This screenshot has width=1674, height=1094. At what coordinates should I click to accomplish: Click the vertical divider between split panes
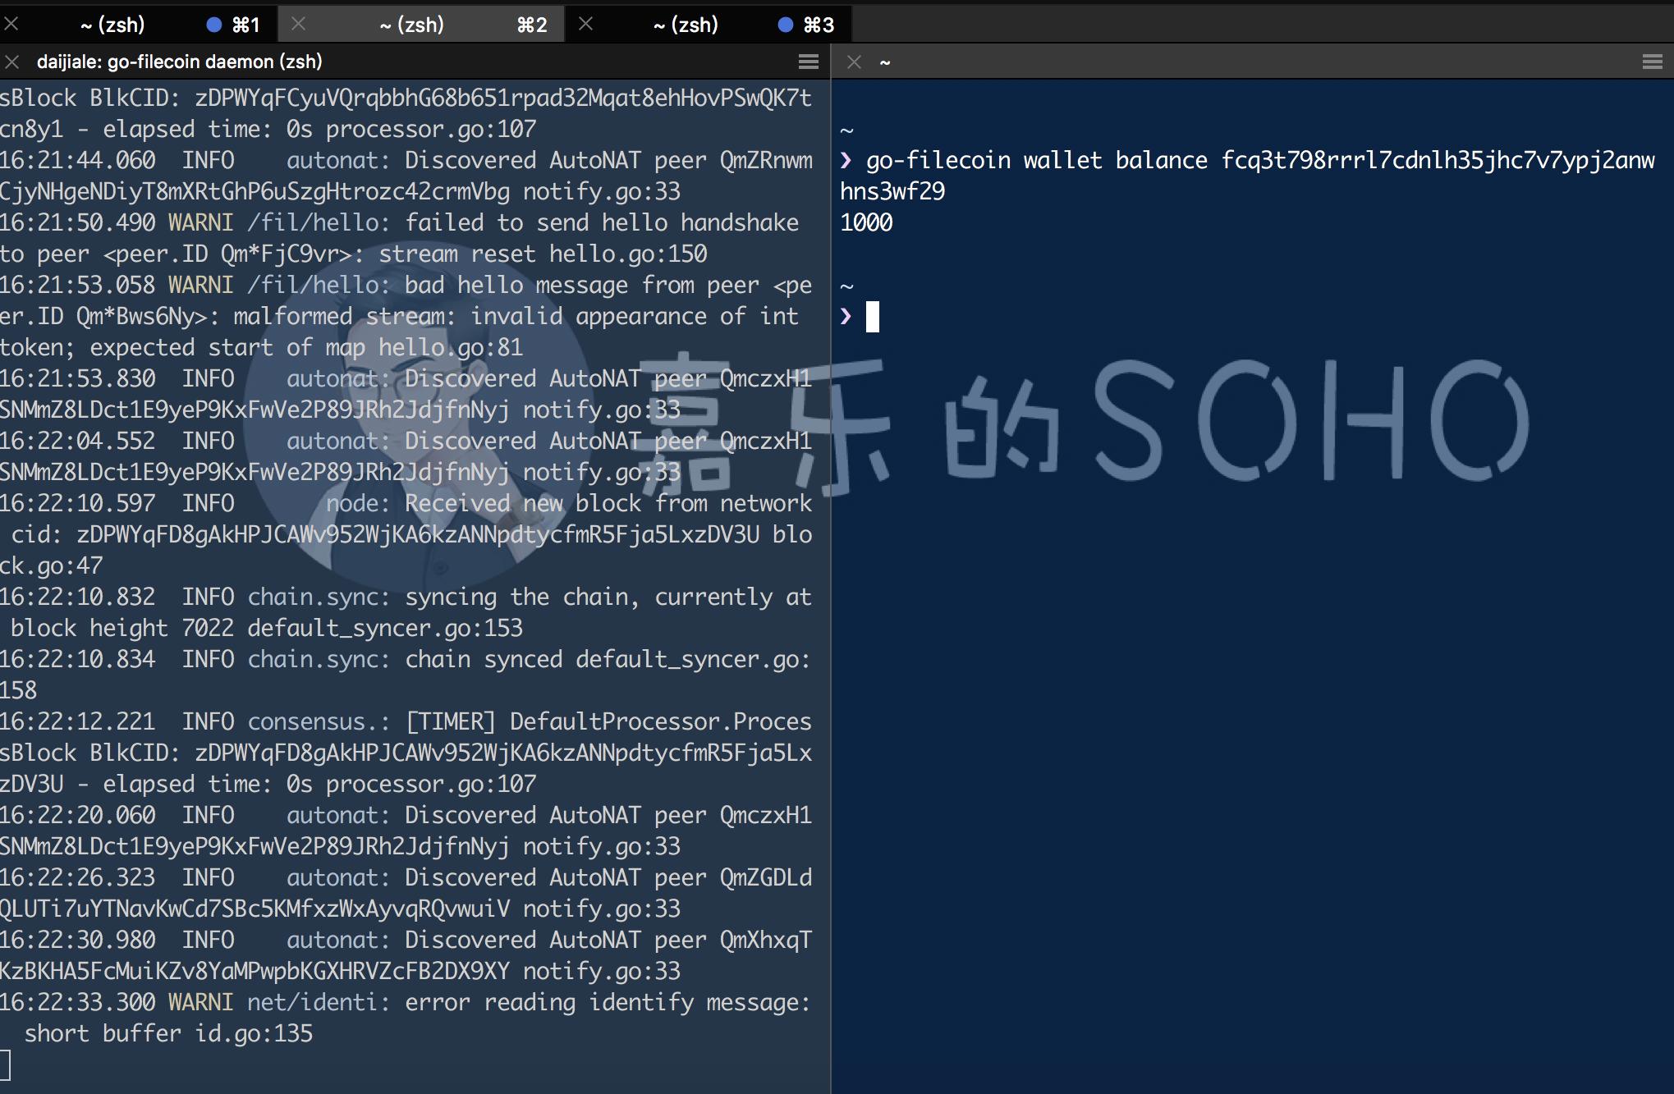point(831,574)
